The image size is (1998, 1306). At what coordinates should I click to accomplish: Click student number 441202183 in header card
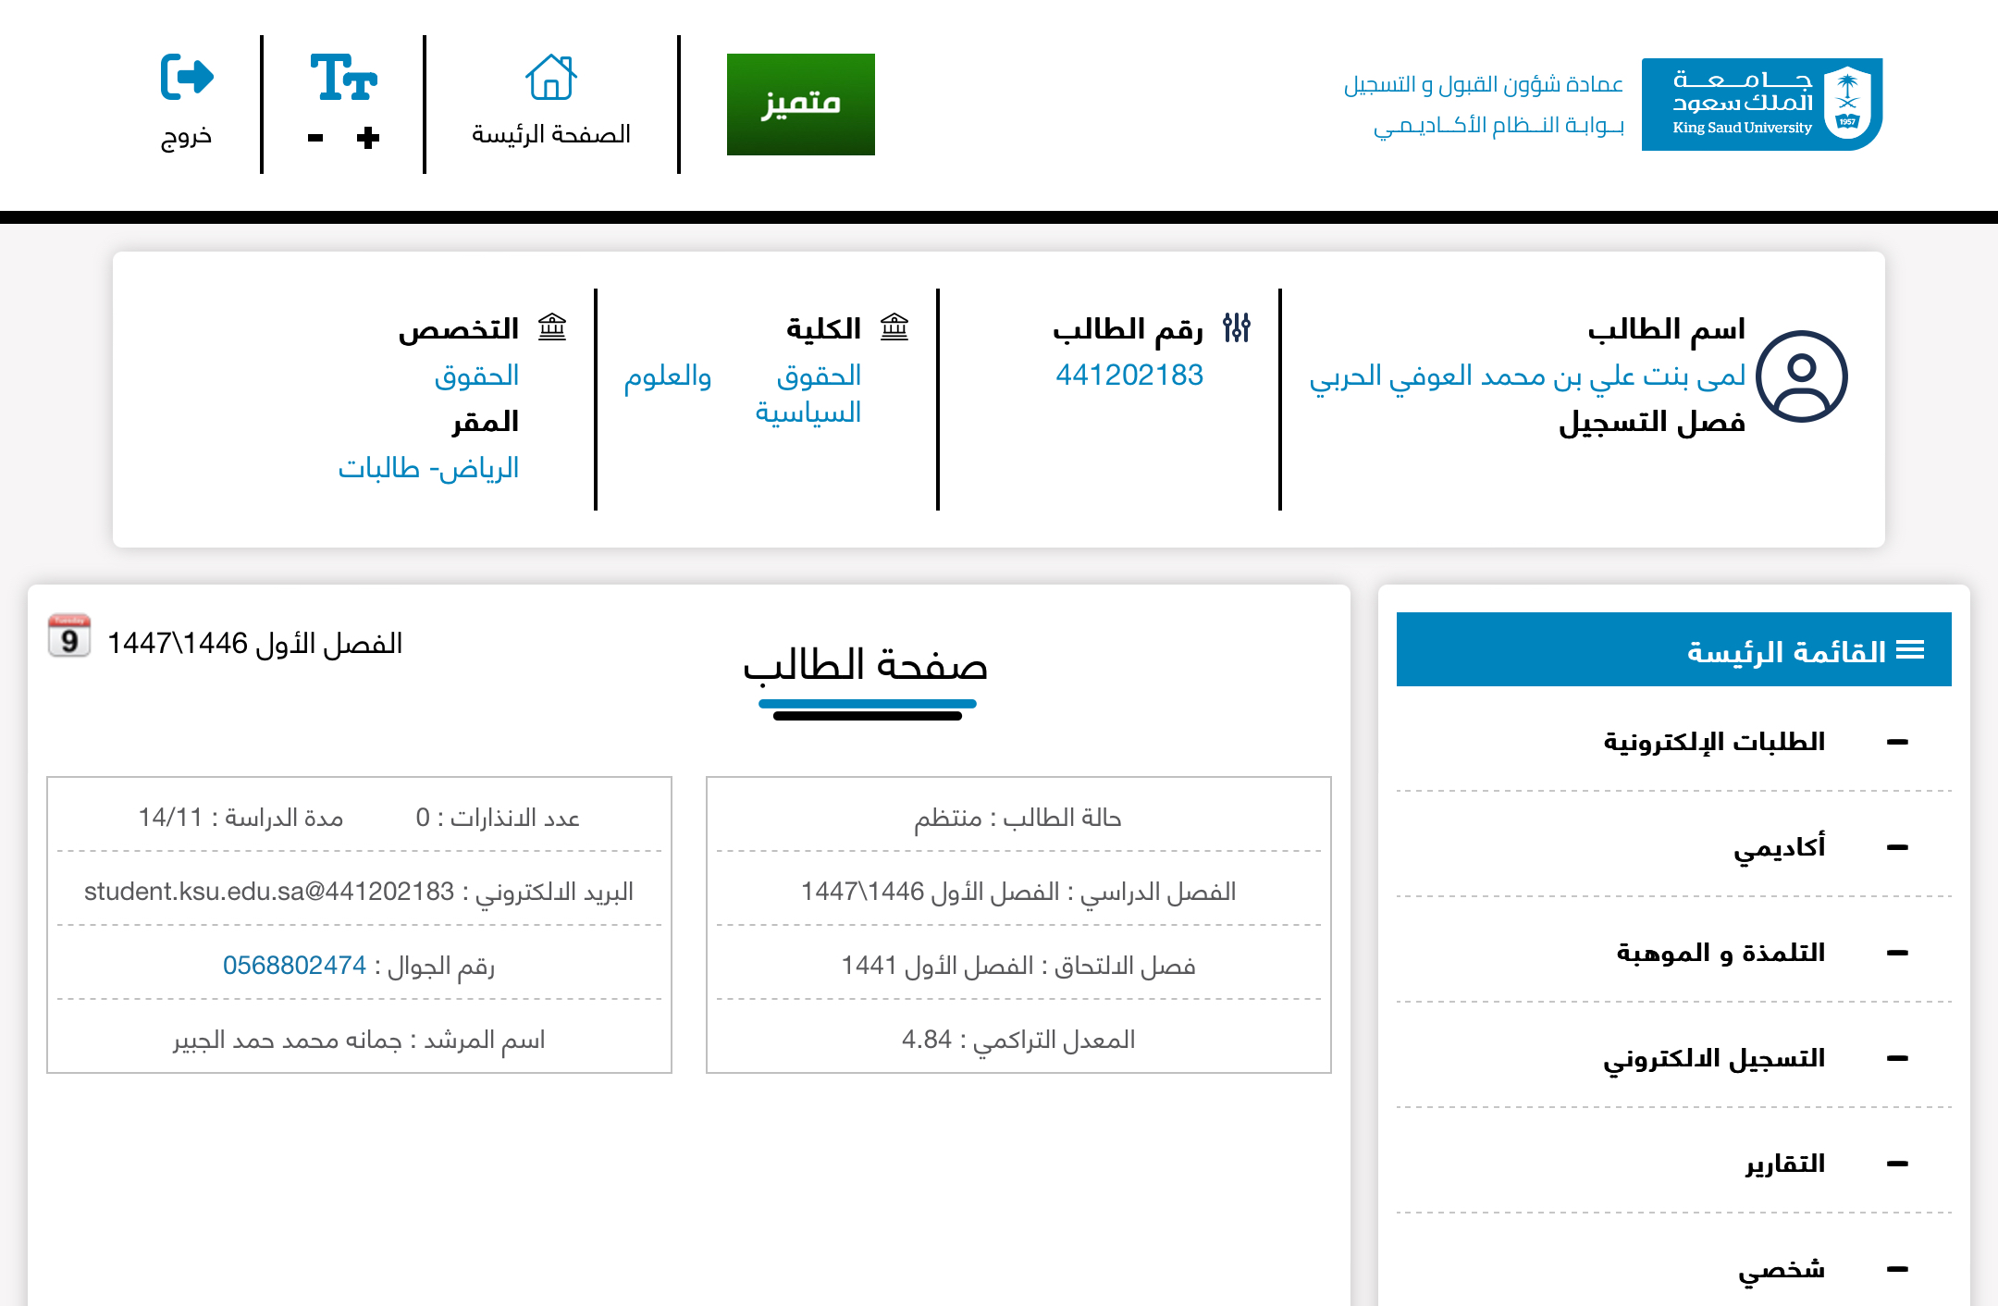(1129, 375)
